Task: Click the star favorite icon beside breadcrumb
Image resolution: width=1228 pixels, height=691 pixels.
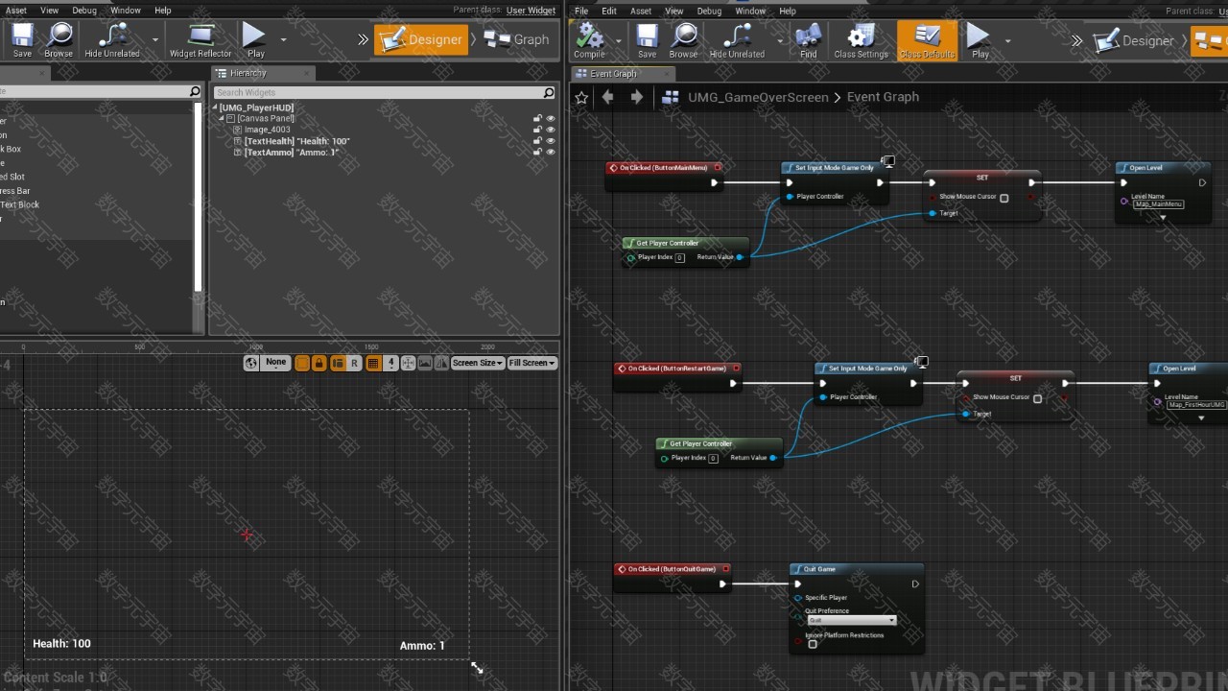Action: pyautogui.click(x=581, y=97)
